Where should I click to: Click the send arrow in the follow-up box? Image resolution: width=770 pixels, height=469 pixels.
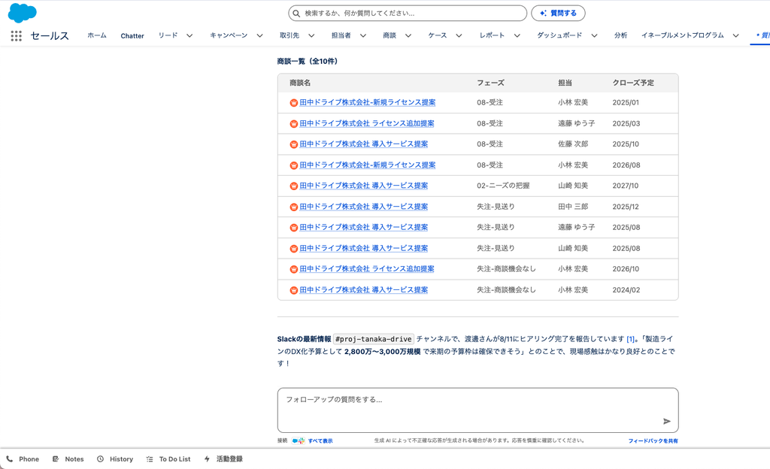(x=666, y=421)
